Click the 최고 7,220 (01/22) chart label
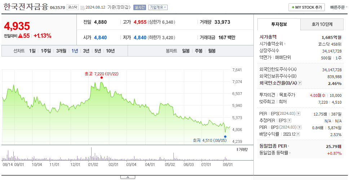 click(102, 73)
